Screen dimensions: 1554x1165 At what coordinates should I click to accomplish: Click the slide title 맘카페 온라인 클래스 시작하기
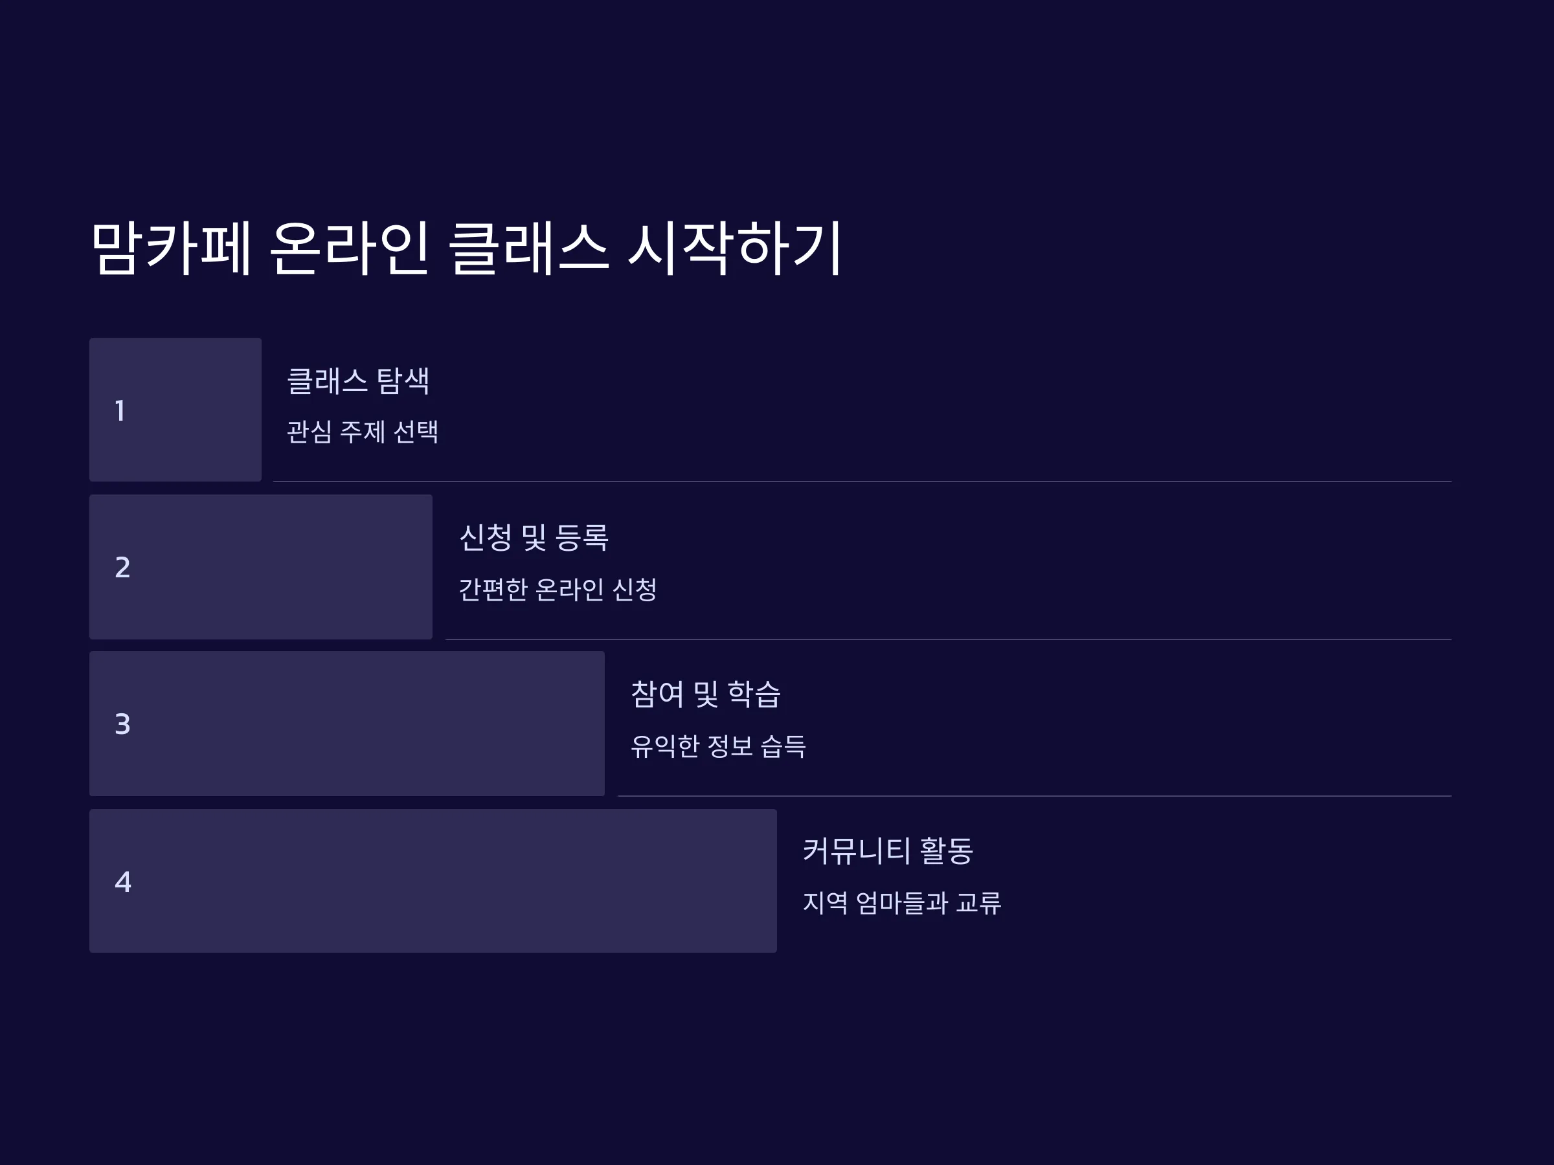coord(466,248)
